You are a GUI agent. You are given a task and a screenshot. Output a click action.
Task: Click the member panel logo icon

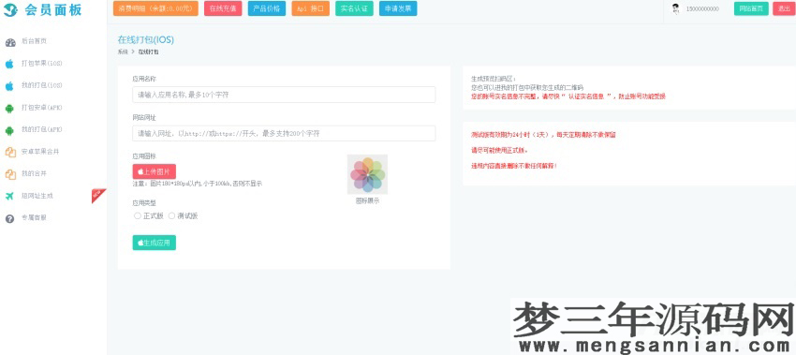coord(10,9)
